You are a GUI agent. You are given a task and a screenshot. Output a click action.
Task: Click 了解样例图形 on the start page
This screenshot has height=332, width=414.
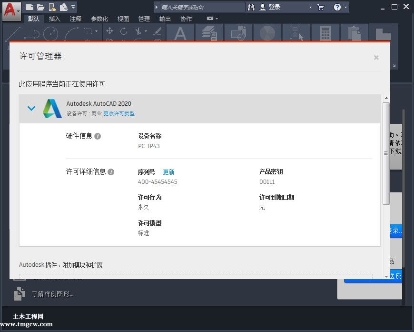pyautogui.click(x=53, y=294)
